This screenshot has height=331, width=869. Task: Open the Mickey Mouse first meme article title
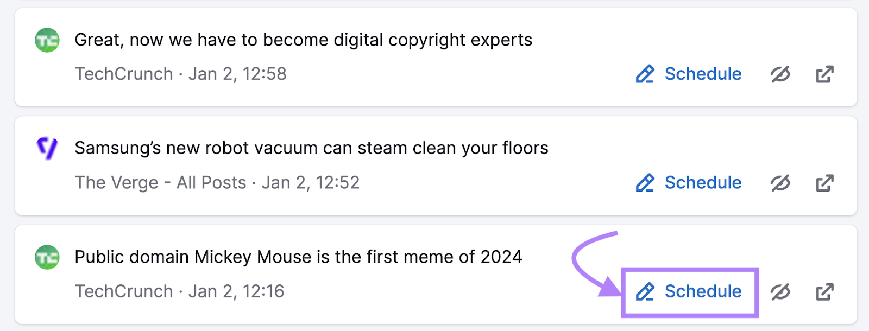pyautogui.click(x=298, y=257)
